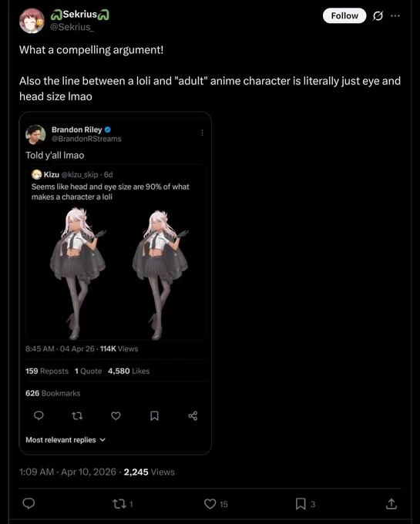Open the three-dot more options menu
420x524 pixels.
[395, 15]
